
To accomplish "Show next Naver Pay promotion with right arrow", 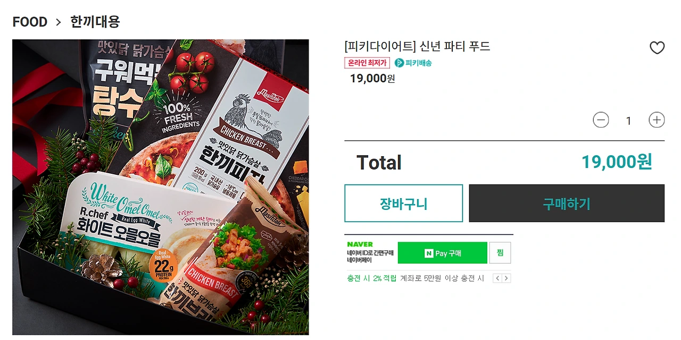I will point(506,278).
